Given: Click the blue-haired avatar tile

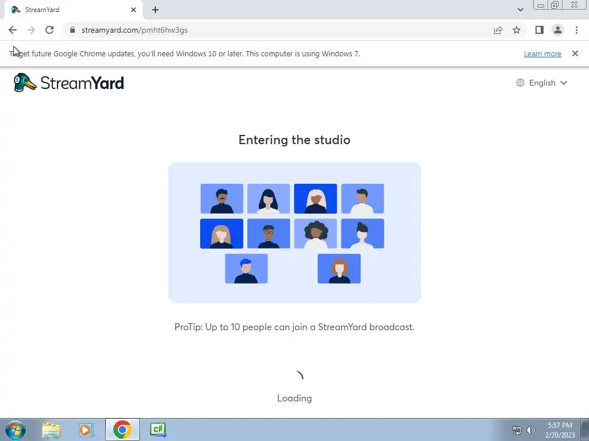Looking at the screenshot, I should point(246,269).
